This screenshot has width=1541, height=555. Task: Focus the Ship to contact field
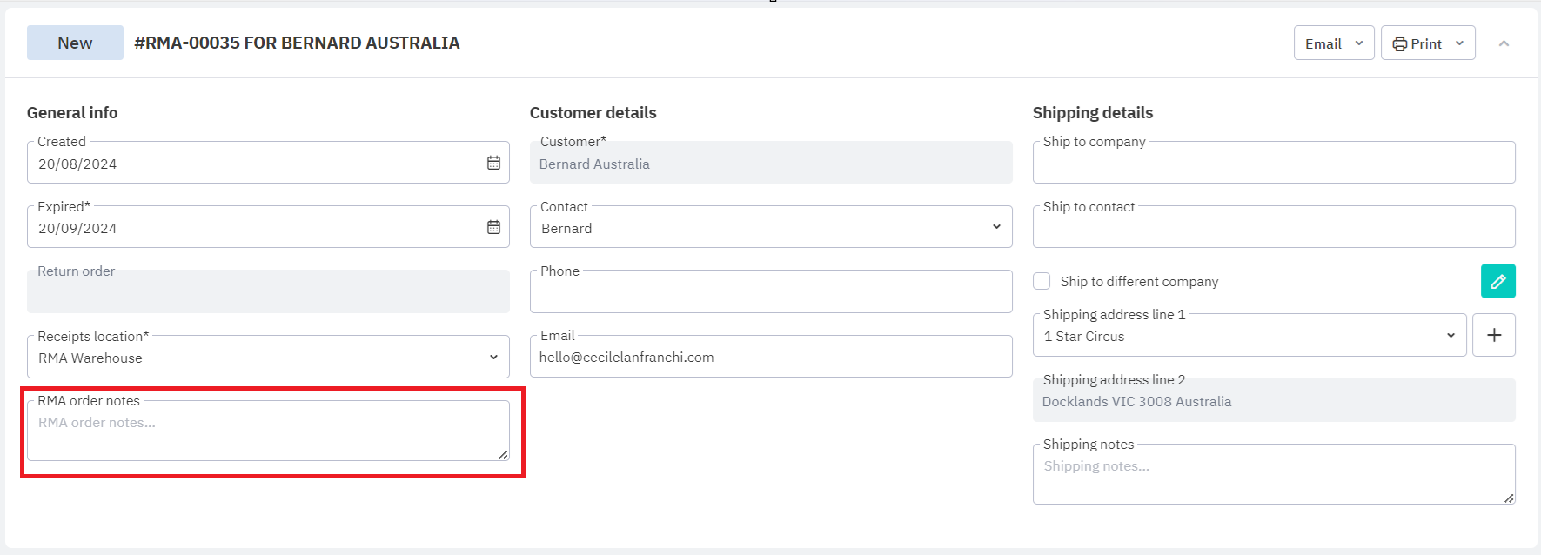point(1273,228)
